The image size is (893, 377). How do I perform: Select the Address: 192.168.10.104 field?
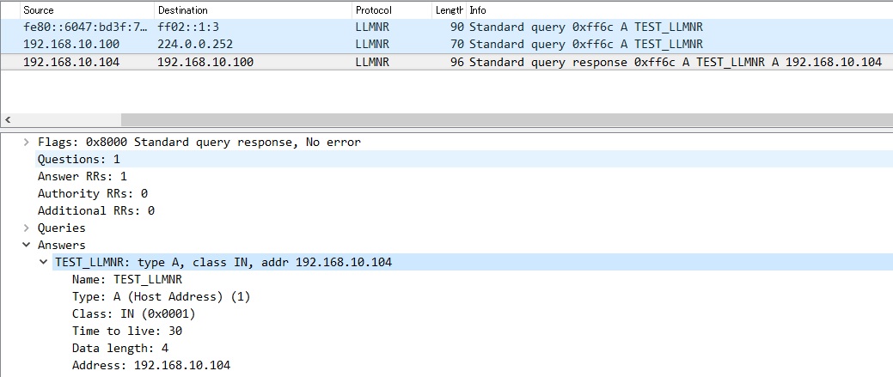[x=150, y=365]
